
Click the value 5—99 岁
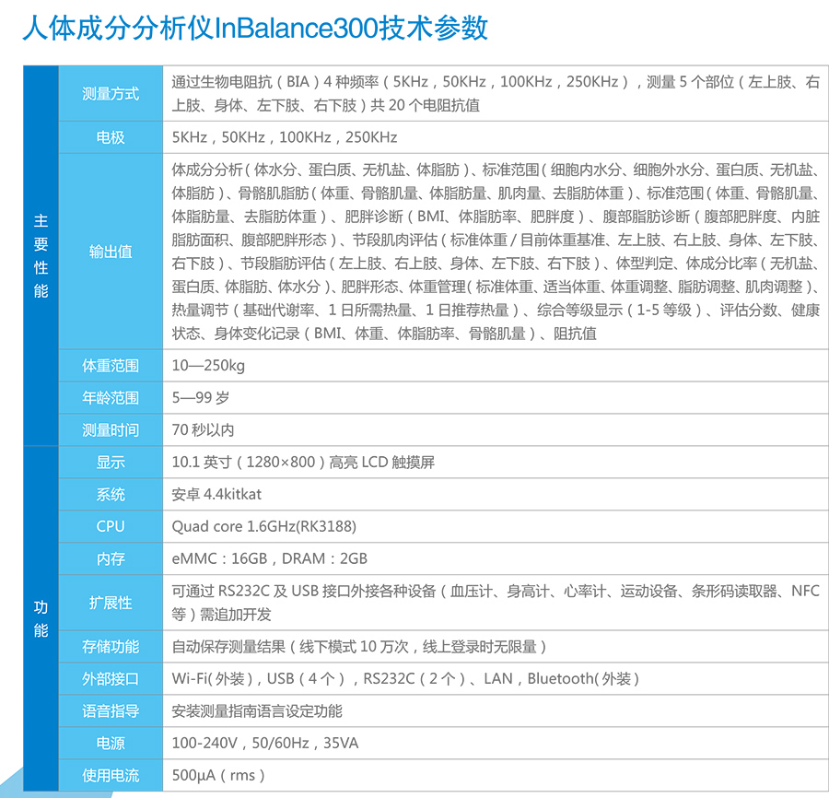click(201, 398)
